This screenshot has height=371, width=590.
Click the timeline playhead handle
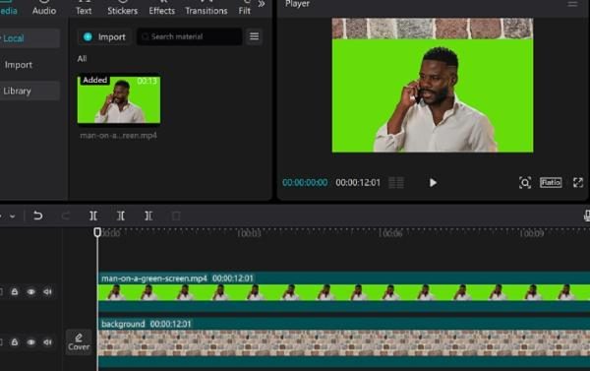click(97, 232)
